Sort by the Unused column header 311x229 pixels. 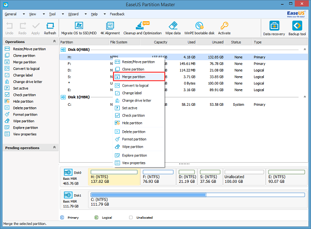tap(210, 42)
